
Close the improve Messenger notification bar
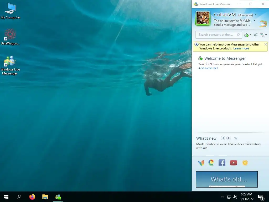pos(265,44)
